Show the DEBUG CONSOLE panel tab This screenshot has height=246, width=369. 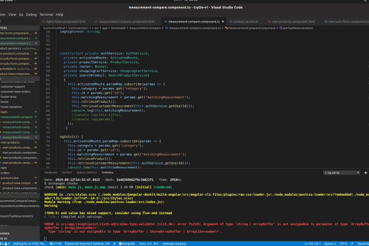point(87,173)
